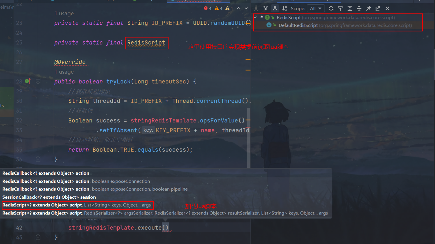
Task: Close the hierarchy panel
Action: point(387,8)
